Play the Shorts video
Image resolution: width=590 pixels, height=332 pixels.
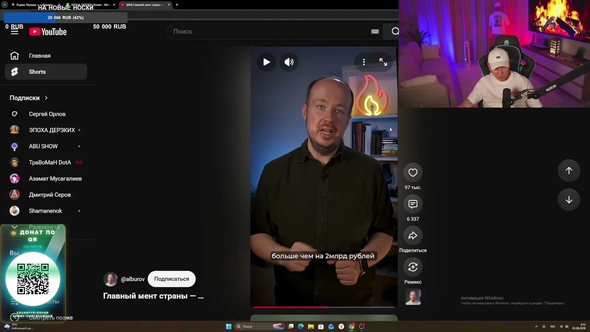(266, 62)
